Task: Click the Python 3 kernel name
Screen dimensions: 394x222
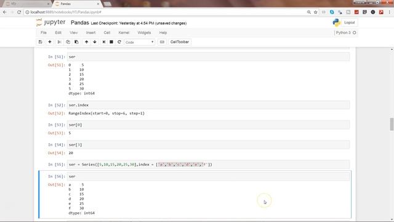Action: pos(344,33)
